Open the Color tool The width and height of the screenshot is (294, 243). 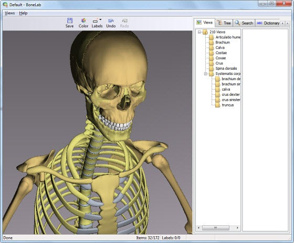[83, 23]
